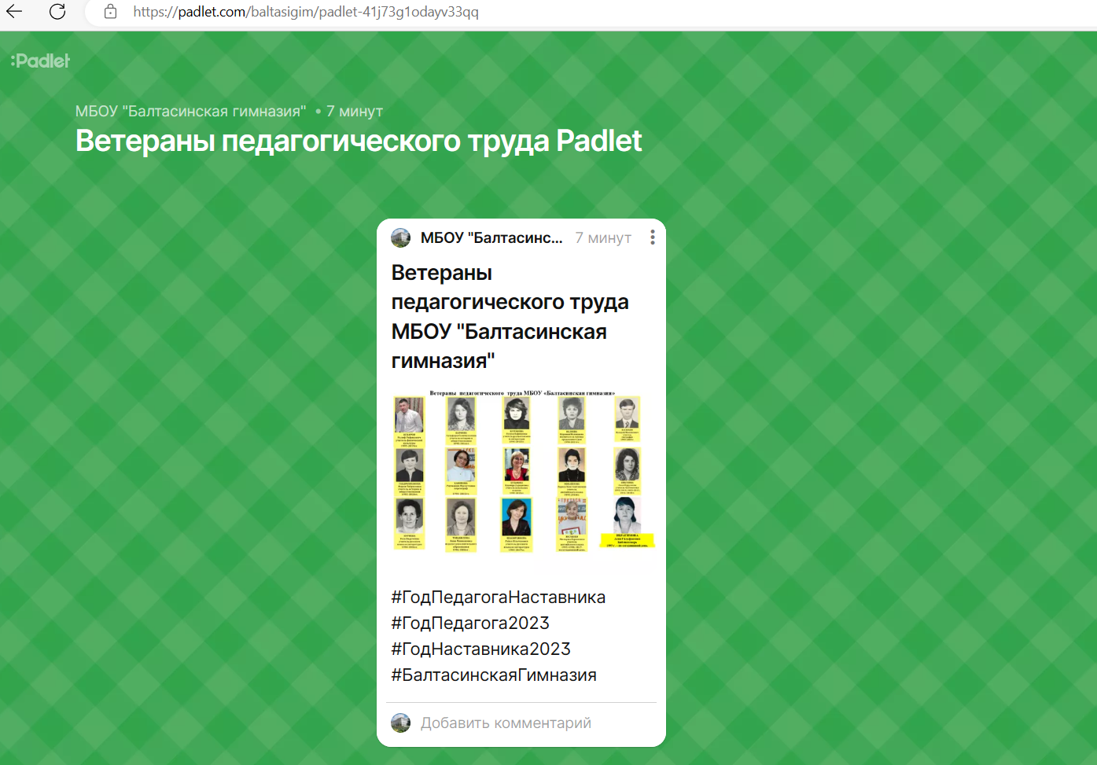This screenshot has width=1097, height=765.
Task: Reload the page with refresh icon
Action: point(57,12)
